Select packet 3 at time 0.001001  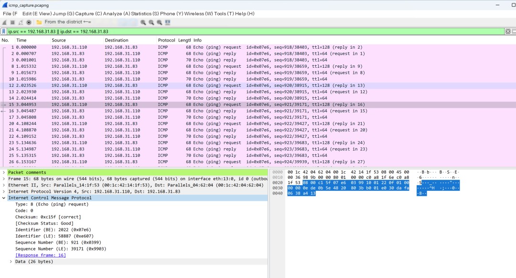(258, 60)
